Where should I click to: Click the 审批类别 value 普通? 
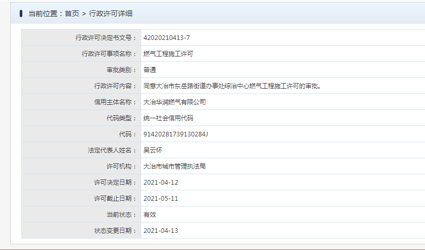click(149, 70)
